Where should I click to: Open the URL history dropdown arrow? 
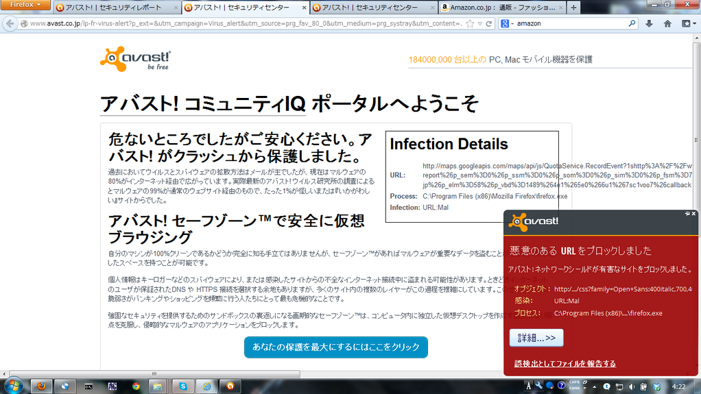coord(479,24)
